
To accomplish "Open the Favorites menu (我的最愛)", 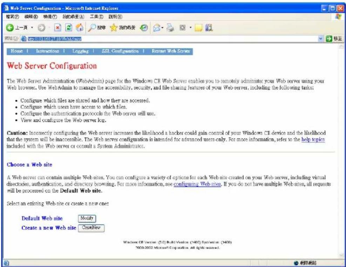I will (x=73, y=17).
